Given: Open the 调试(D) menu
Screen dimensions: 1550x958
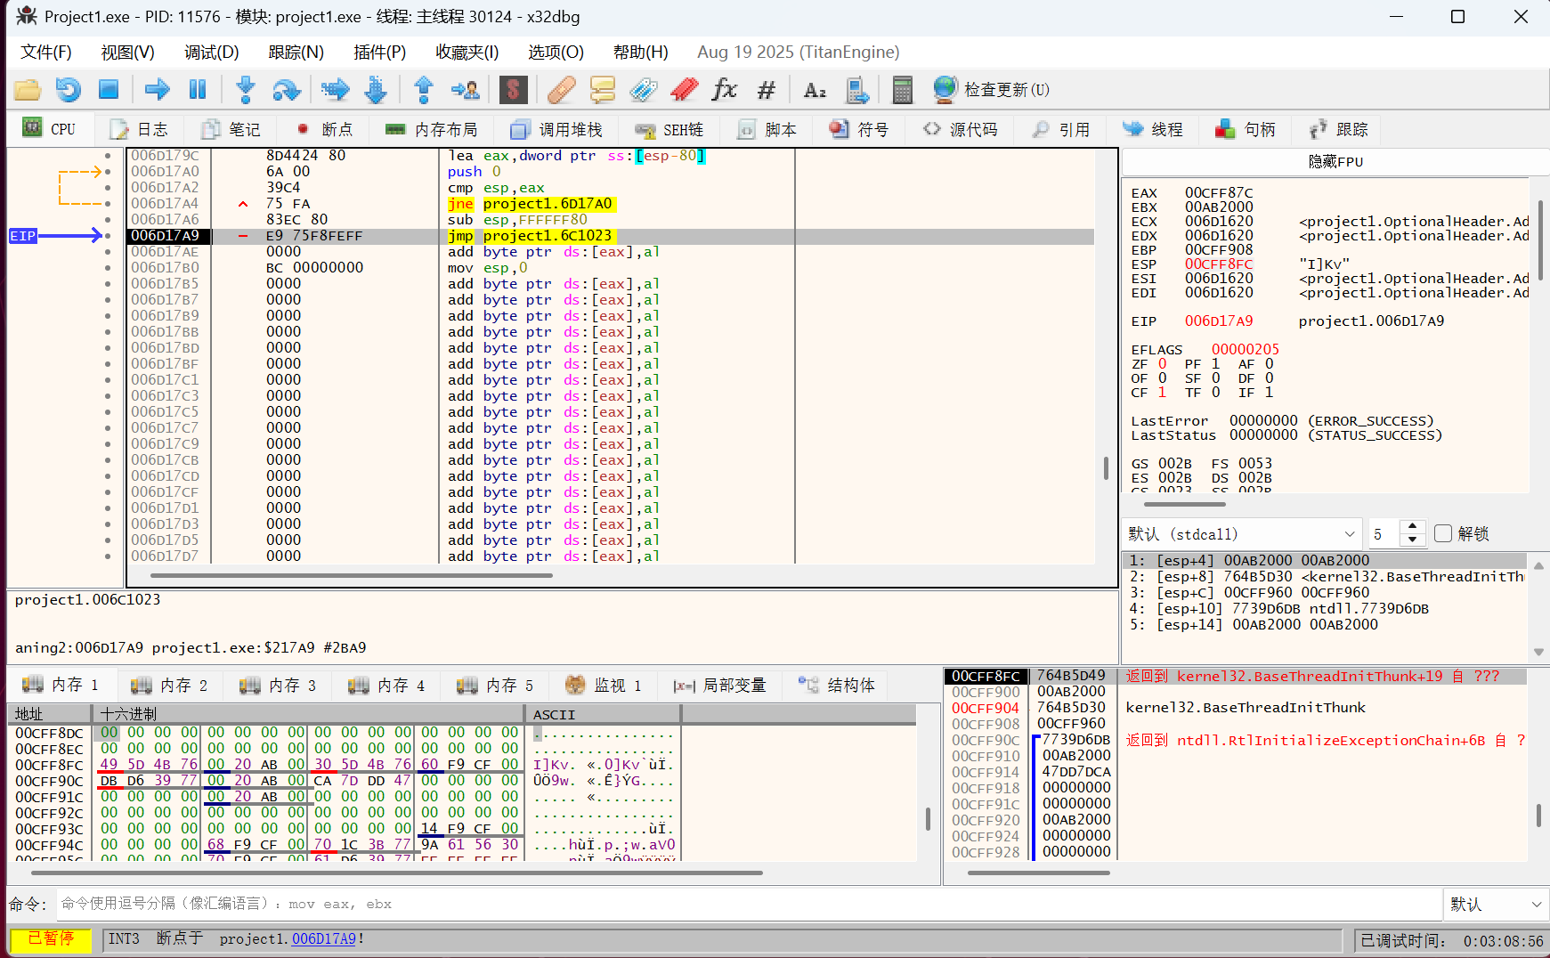Looking at the screenshot, I should 211,53.
